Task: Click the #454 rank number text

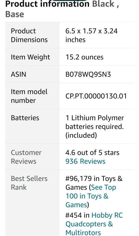Action: point(74,215)
